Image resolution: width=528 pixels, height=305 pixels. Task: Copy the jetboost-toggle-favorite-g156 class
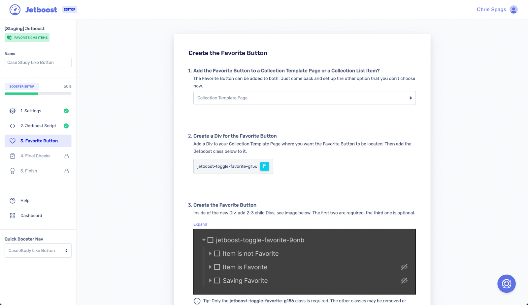(x=264, y=166)
